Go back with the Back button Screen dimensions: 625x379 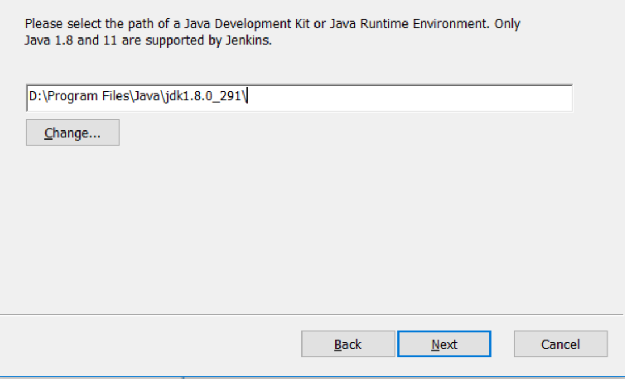[347, 344]
